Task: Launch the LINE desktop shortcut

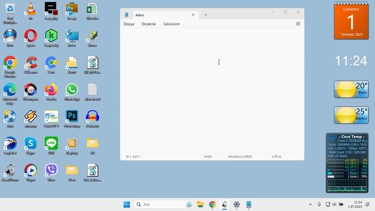Action: (x=51, y=146)
